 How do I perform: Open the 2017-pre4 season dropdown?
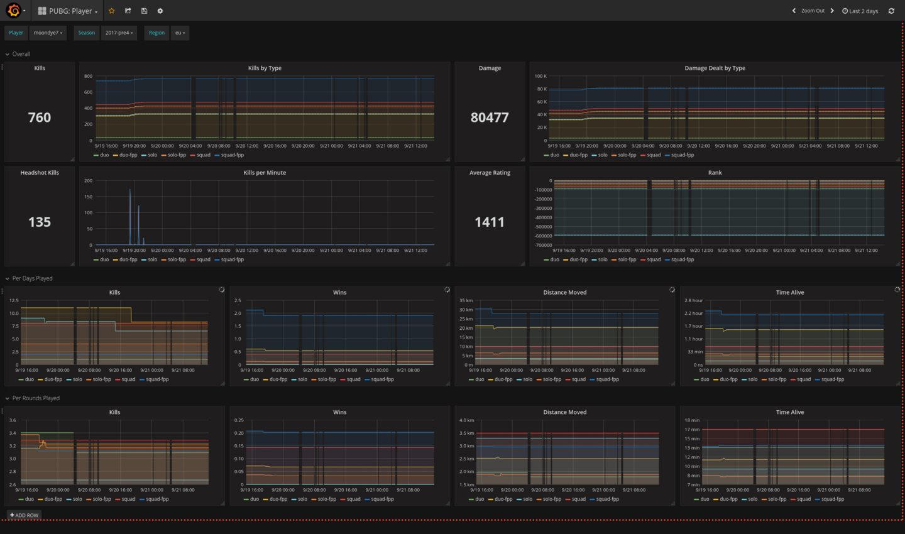pos(119,33)
